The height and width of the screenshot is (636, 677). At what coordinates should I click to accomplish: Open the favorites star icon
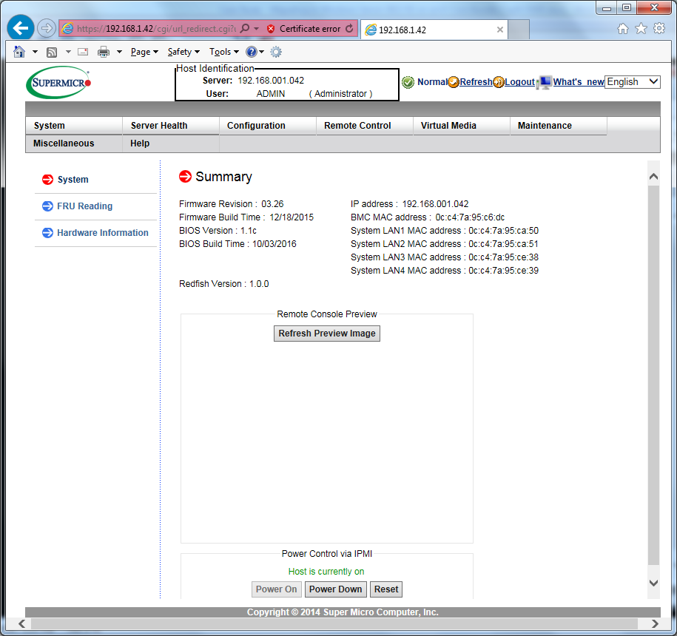[641, 29]
